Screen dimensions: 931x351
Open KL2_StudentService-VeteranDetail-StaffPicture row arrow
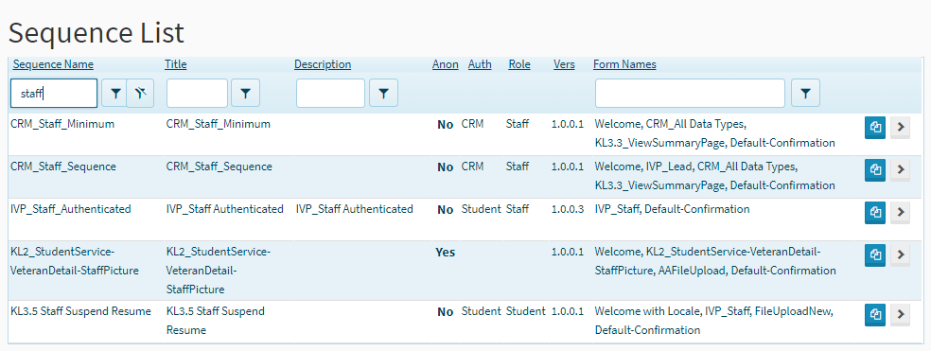(900, 254)
